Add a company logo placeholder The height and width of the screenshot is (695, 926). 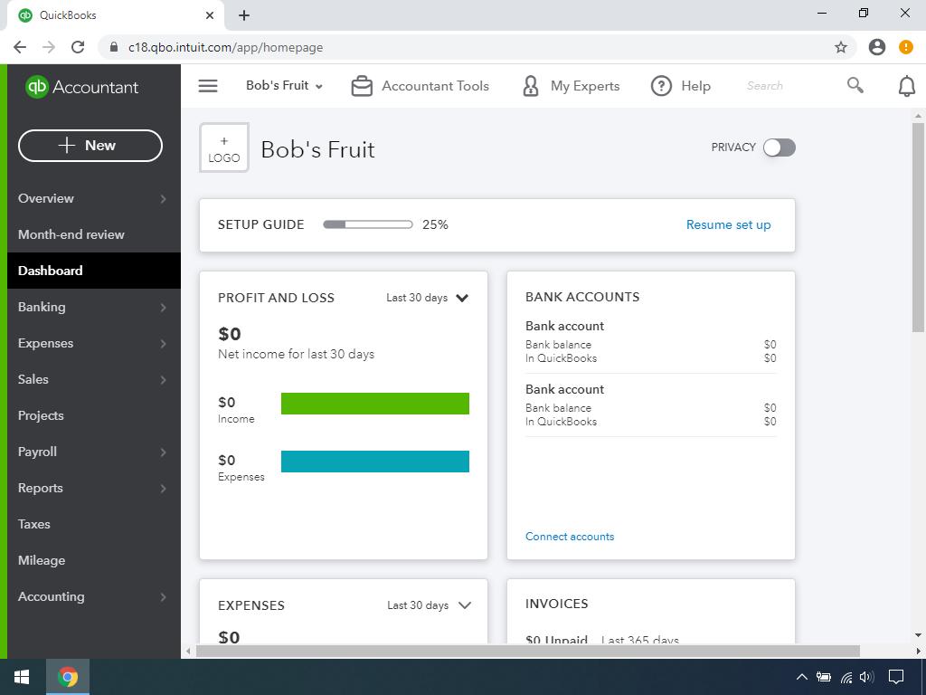pos(224,148)
